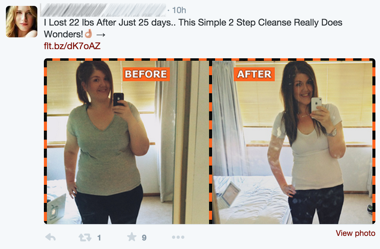The height and width of the screenshot is (249, 380).
Task: Open the flt.bz/dK7oAZ link
Action: [x=72, y=46]
